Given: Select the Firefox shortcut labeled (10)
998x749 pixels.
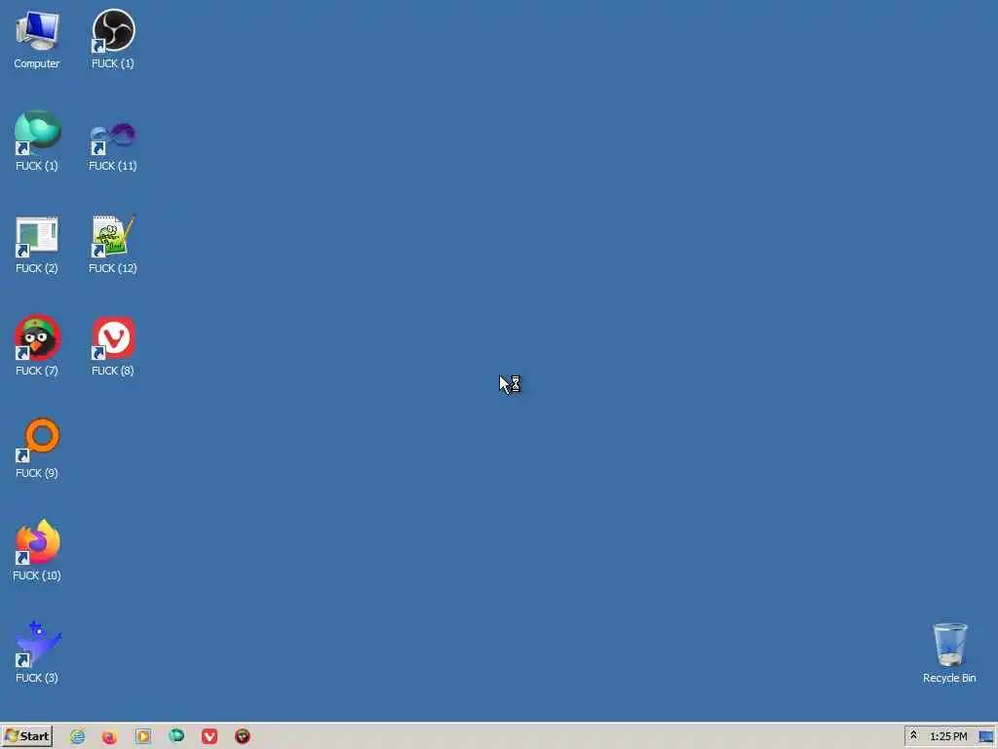Looking at the screenshot, I should (x=37, y=551).
